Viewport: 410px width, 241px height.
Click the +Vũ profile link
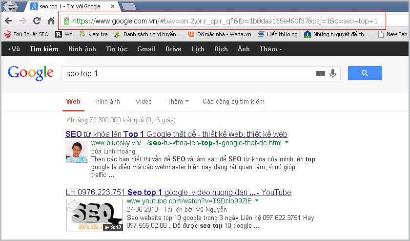(x=14, y=49)
